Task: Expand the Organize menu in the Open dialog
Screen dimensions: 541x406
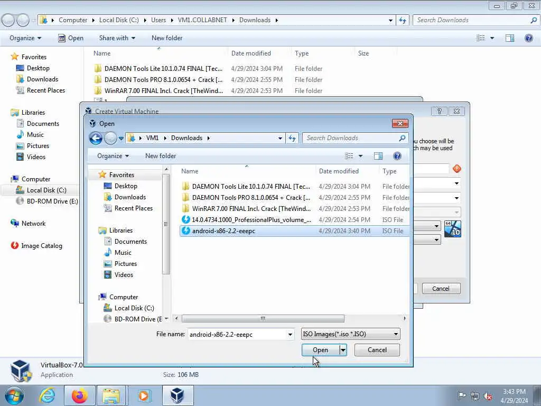Action: (x=113, y=156)
